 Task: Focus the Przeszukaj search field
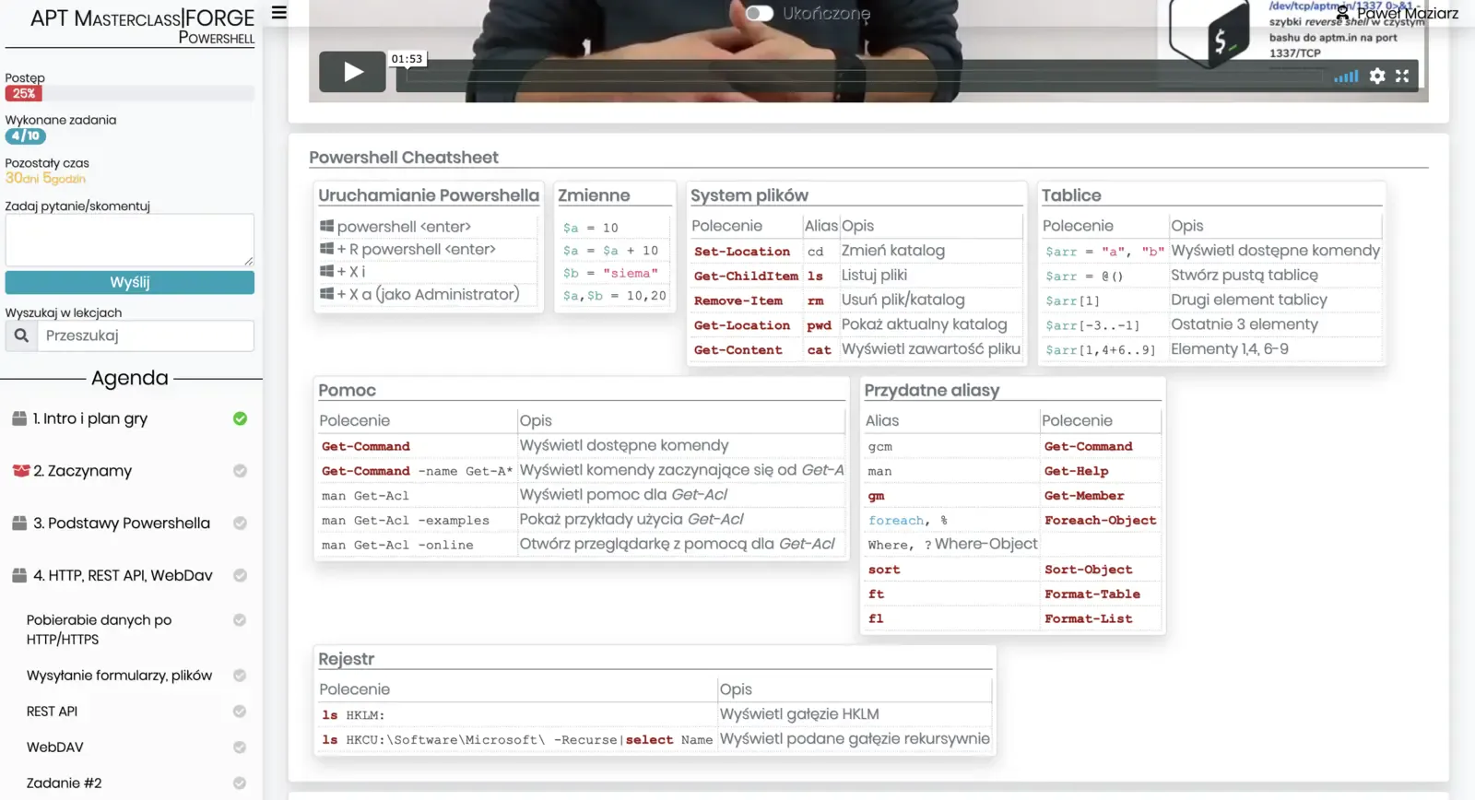tap(146, 335)
